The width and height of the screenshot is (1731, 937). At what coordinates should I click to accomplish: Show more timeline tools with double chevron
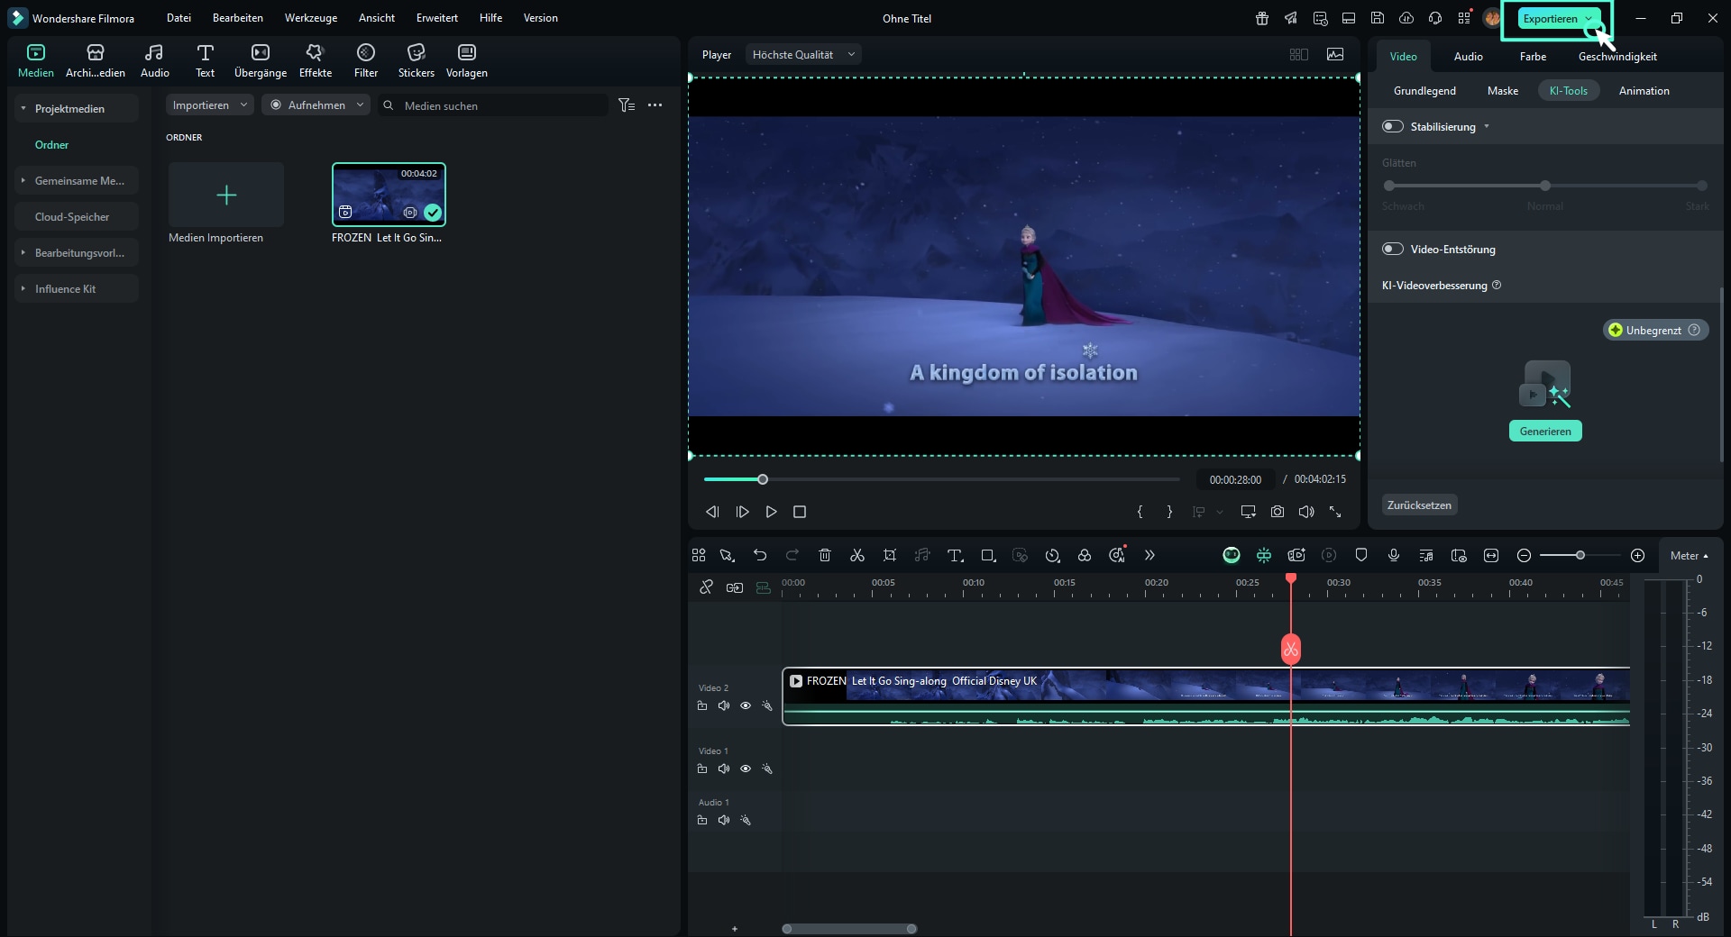point(1149,555)
